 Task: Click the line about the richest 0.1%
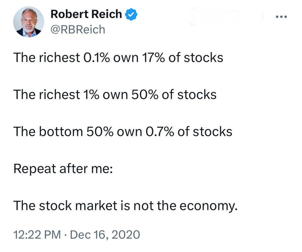coord(118,58)
